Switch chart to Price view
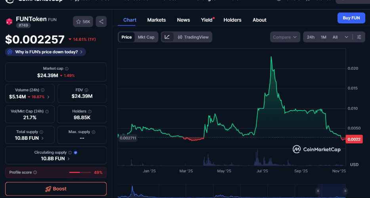The height and width of the screenshot is (198, 370). click(x=126, y=37)
